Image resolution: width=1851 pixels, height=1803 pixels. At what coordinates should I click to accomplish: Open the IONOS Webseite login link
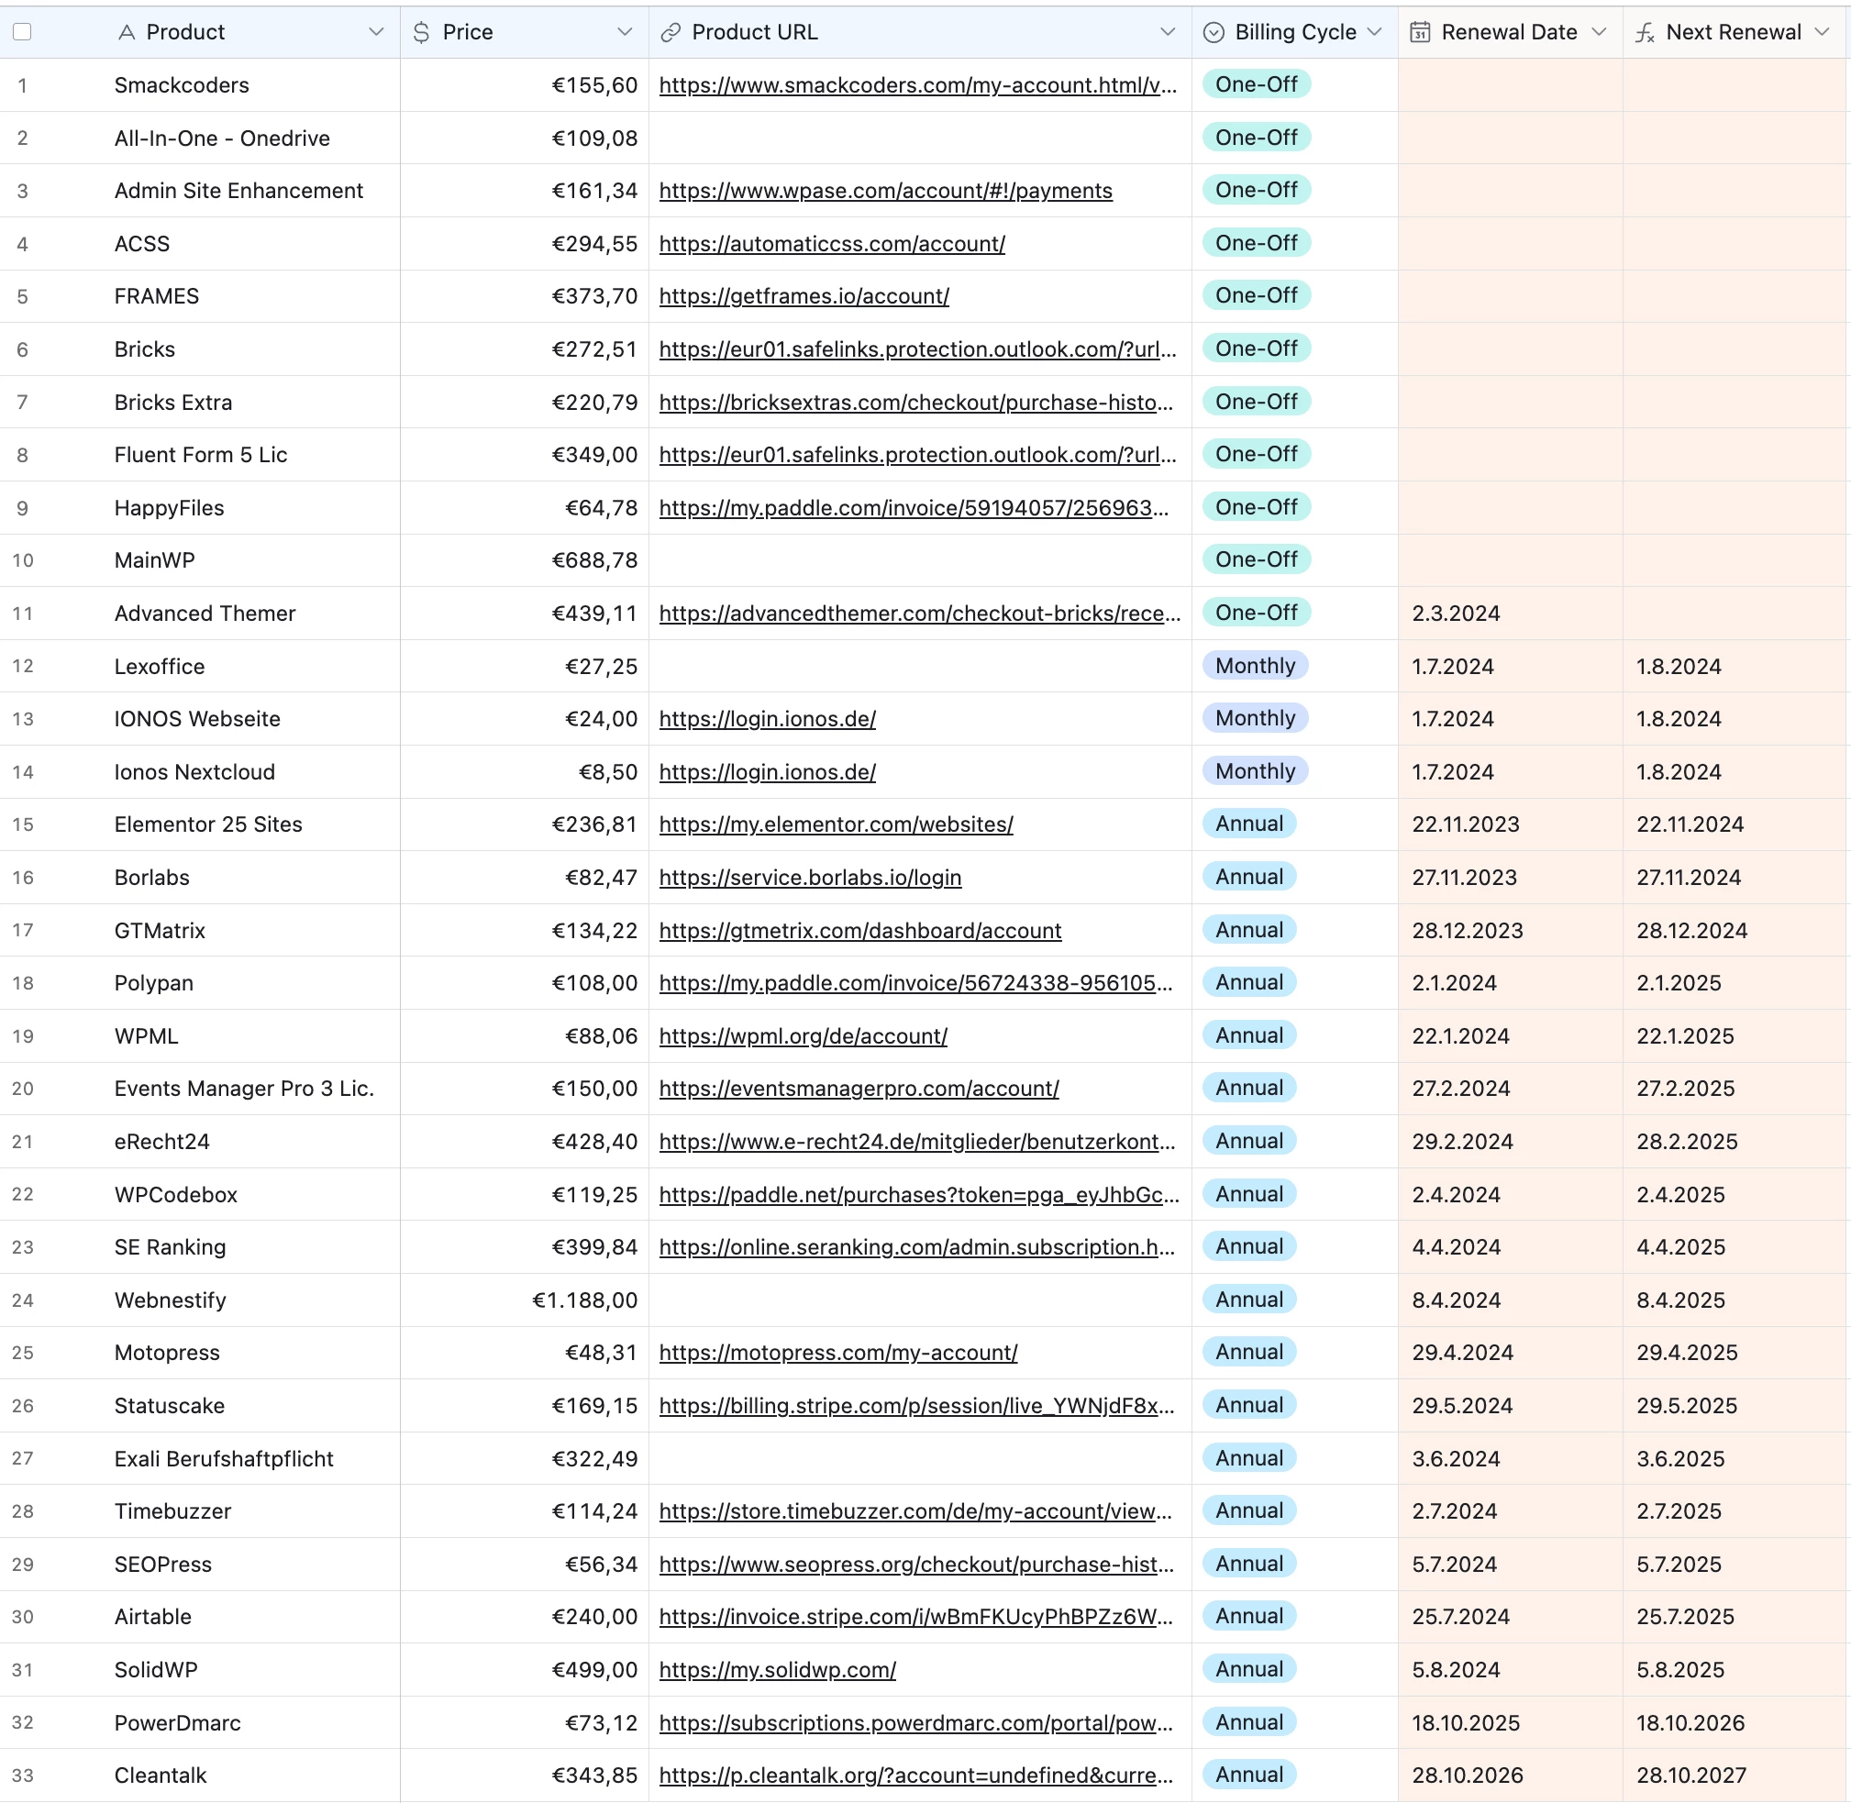coord(768,719)
